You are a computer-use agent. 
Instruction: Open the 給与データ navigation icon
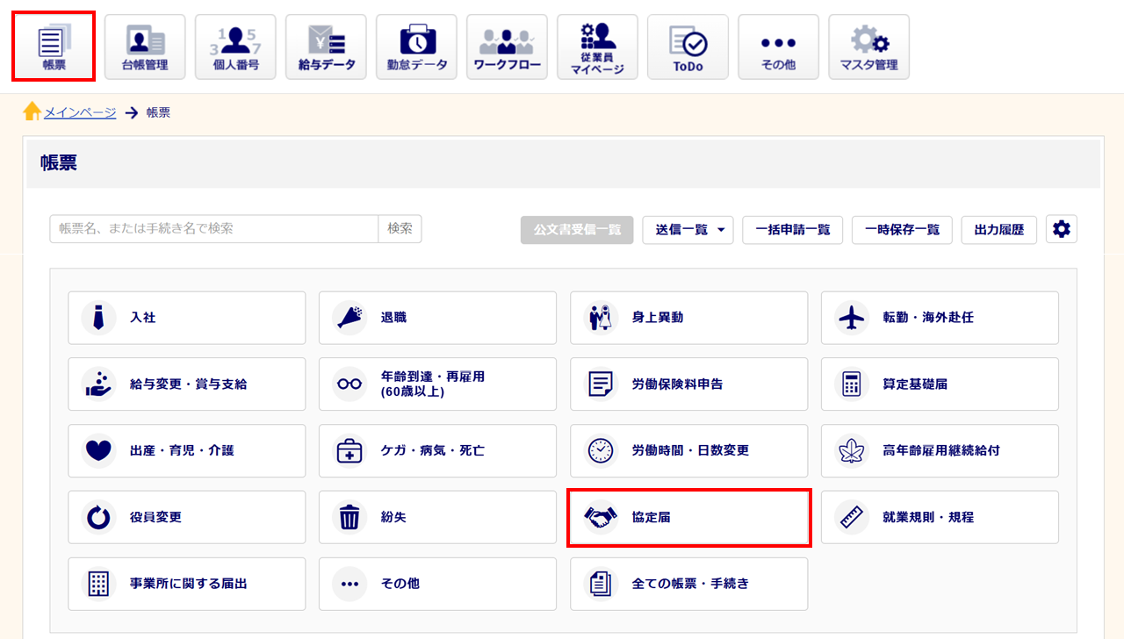pos(326,47)
